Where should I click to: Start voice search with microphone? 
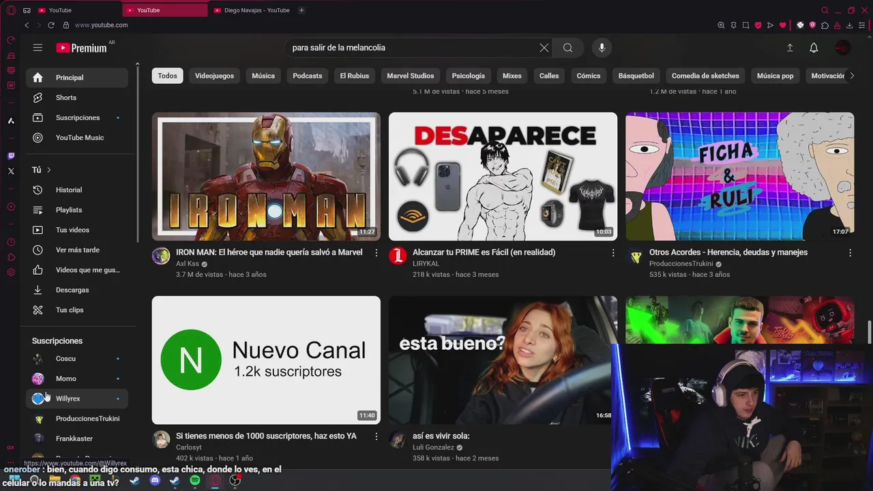pos(602,48)
